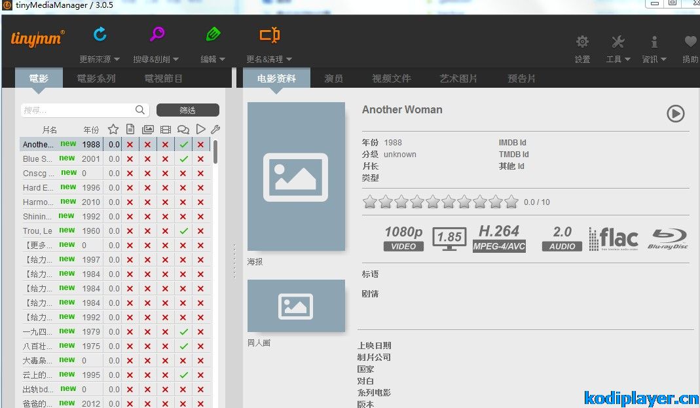The width and height of the screenshot is (700, 408).
Task: Select the 大毒枭... movie row
Action: (115, 360)
